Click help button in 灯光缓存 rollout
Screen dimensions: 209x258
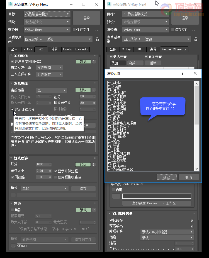[x=93, y=165]
